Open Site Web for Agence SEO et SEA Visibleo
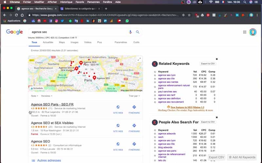Viewport: 262px width, 163px height. pyautogui.click(x=118, y=128)
